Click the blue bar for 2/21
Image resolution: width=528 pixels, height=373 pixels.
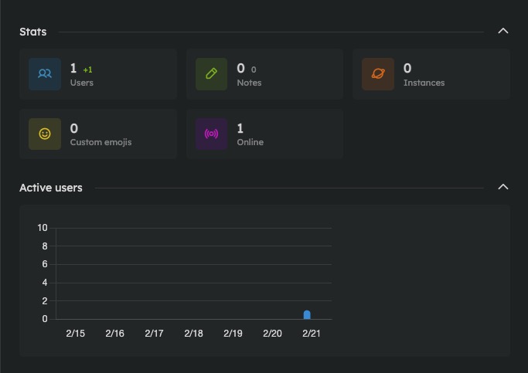click(x=307, y=314)
